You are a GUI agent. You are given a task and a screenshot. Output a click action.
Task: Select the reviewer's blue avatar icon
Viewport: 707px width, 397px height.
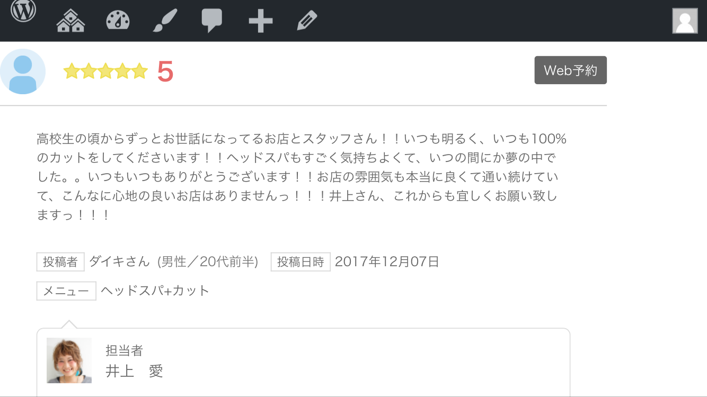click(22, 71)
